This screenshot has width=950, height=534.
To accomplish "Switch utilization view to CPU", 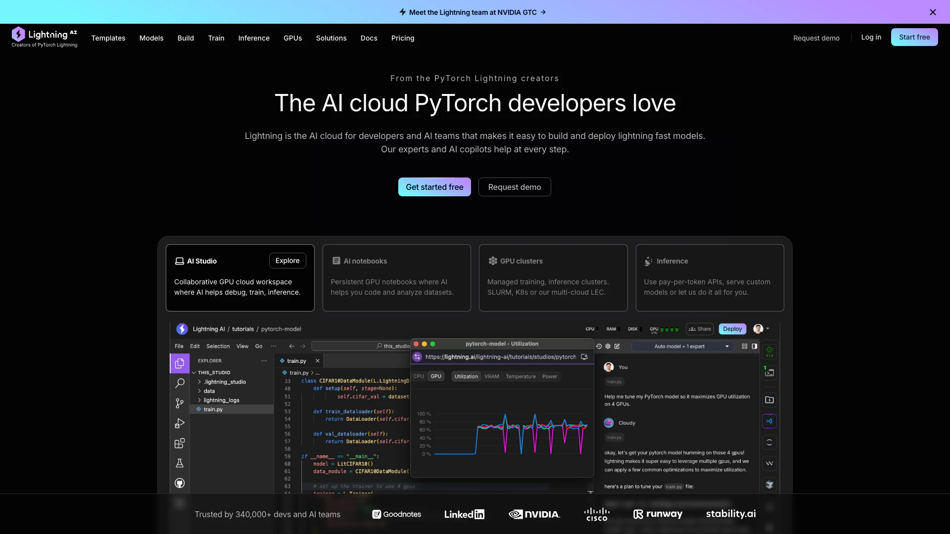I will pyautogui.click(x=419, y=376).
